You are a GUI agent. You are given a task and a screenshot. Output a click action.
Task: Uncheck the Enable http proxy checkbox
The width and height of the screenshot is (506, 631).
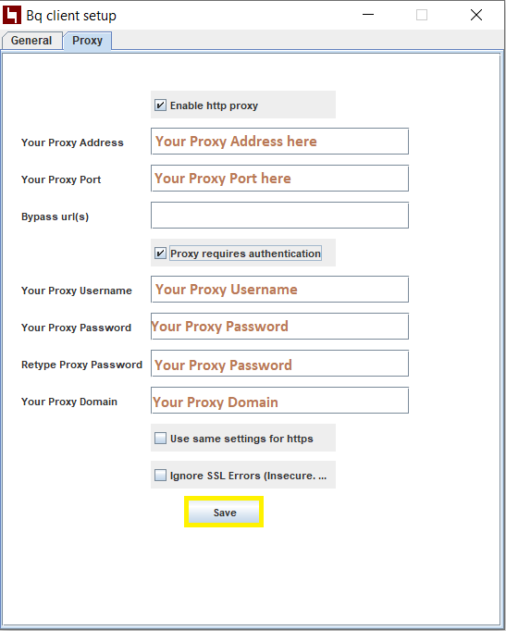point(160,105)
